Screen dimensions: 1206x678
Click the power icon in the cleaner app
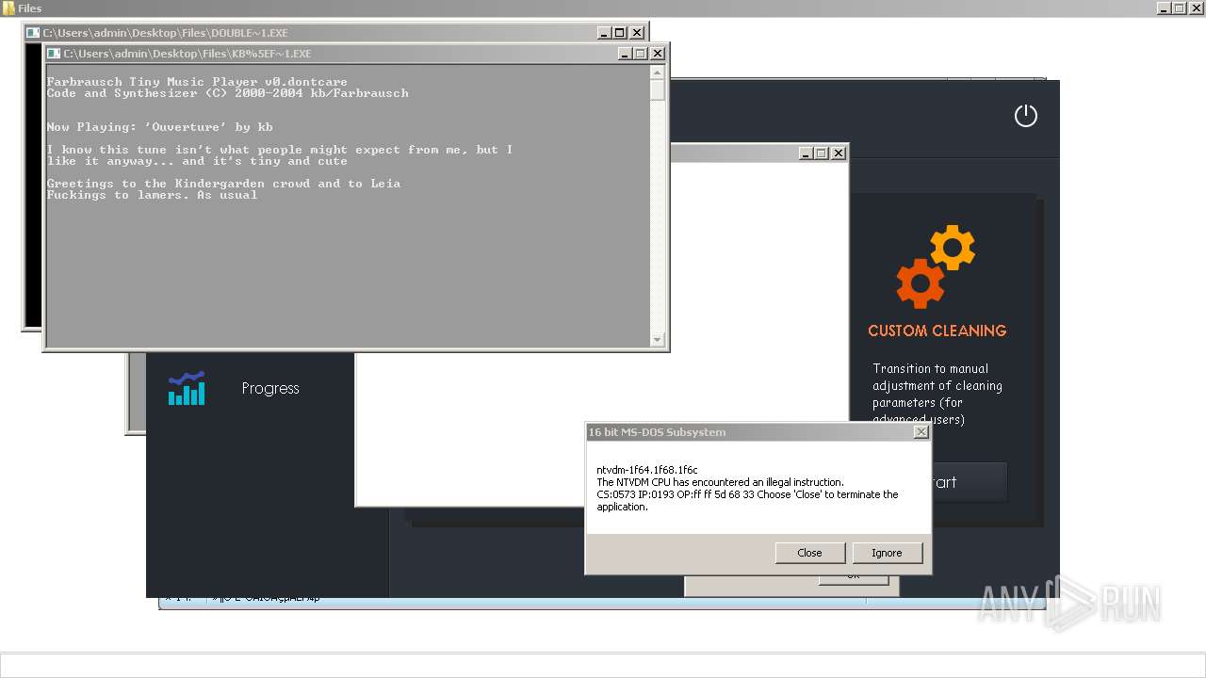click(1025, 116)
